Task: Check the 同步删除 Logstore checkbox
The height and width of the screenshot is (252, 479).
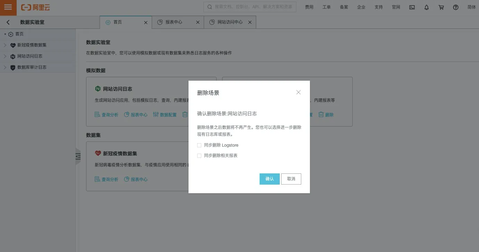Action: (199, 145)
